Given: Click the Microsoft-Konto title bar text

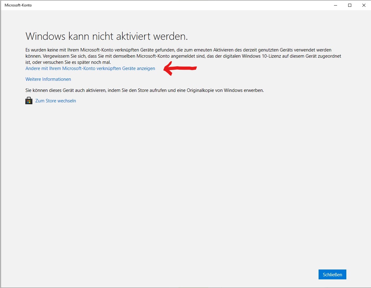Looking at the screenshot, I should pyautogui.click(x=18, y=5).
